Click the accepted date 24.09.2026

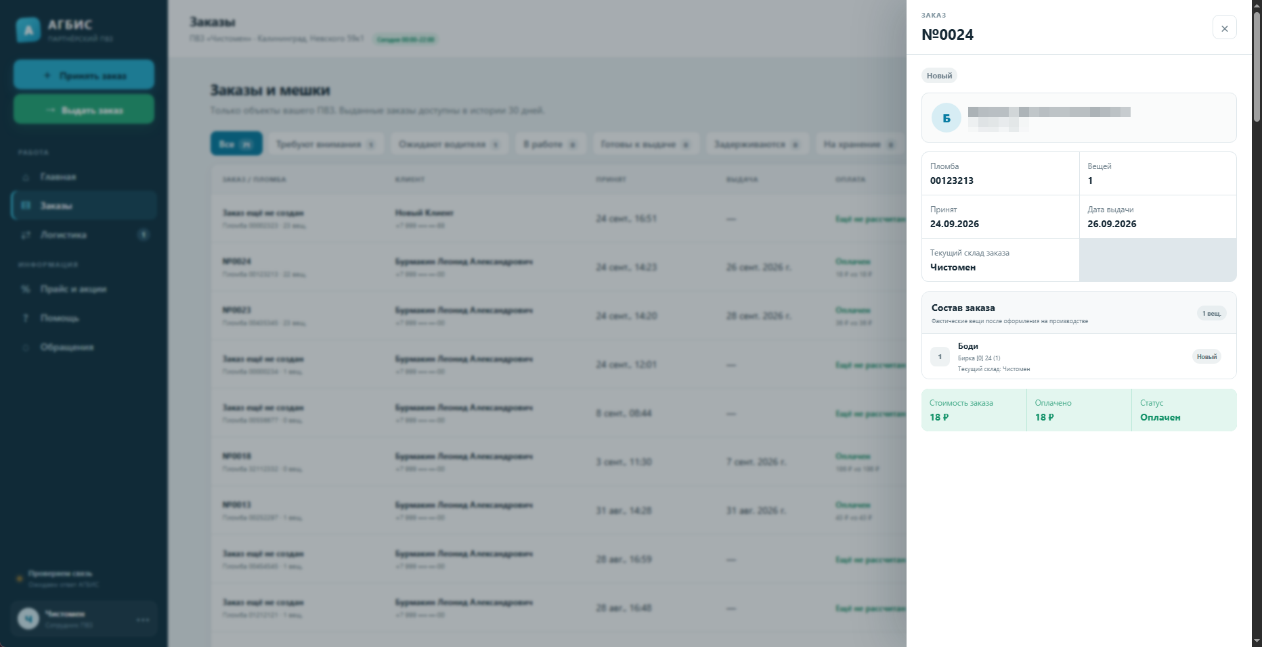tap(954, 224)
